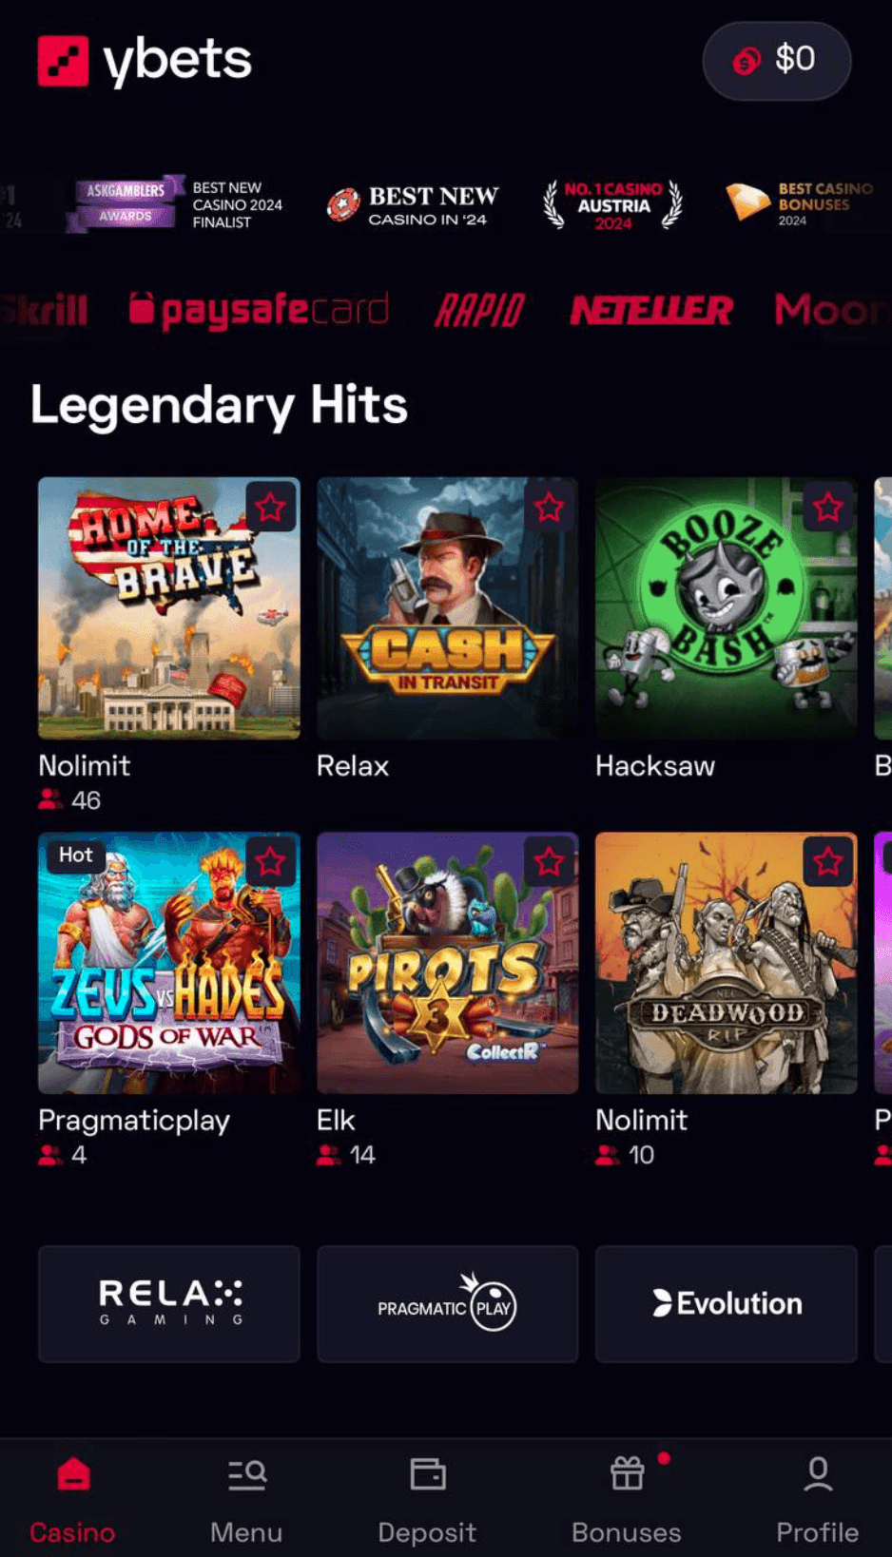Toggle favorite star on Zeus vs Hades
This screenshot has height=1557, width=892.
click(271, 862)
